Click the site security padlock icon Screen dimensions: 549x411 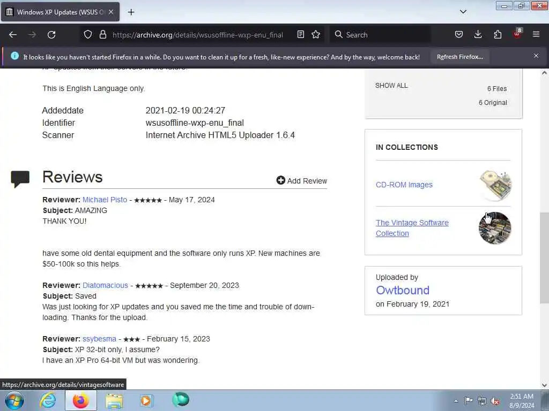point(102,34)
